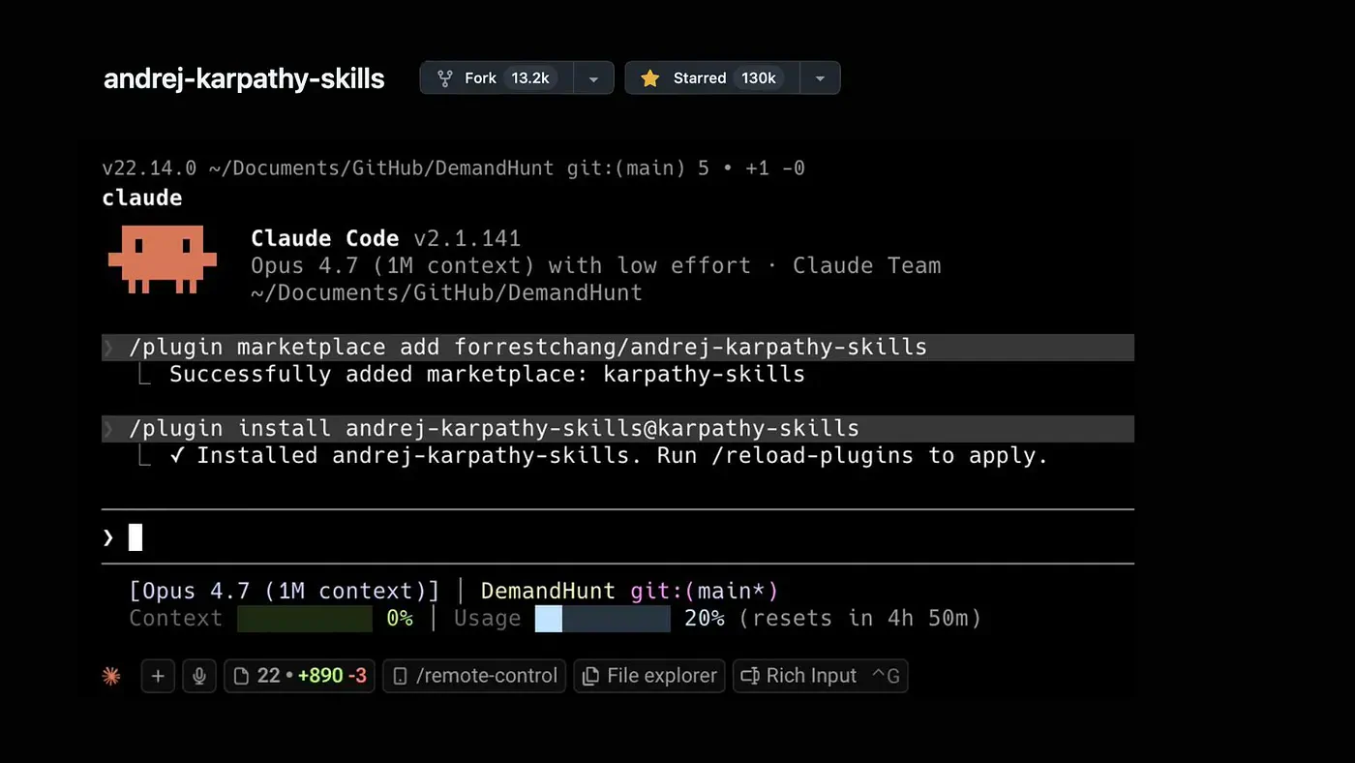Image resolution: width=1355 pixels, height=763 pixels.
Task: Open the Starred list dropdown arrow
Action: tap(820, 78)
